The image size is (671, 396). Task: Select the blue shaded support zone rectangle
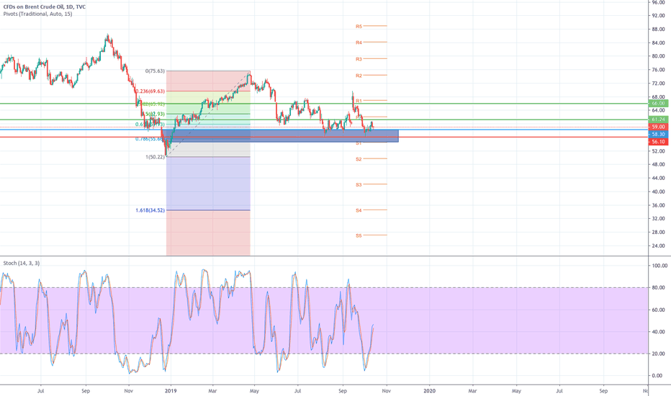[x=280, y=135]
